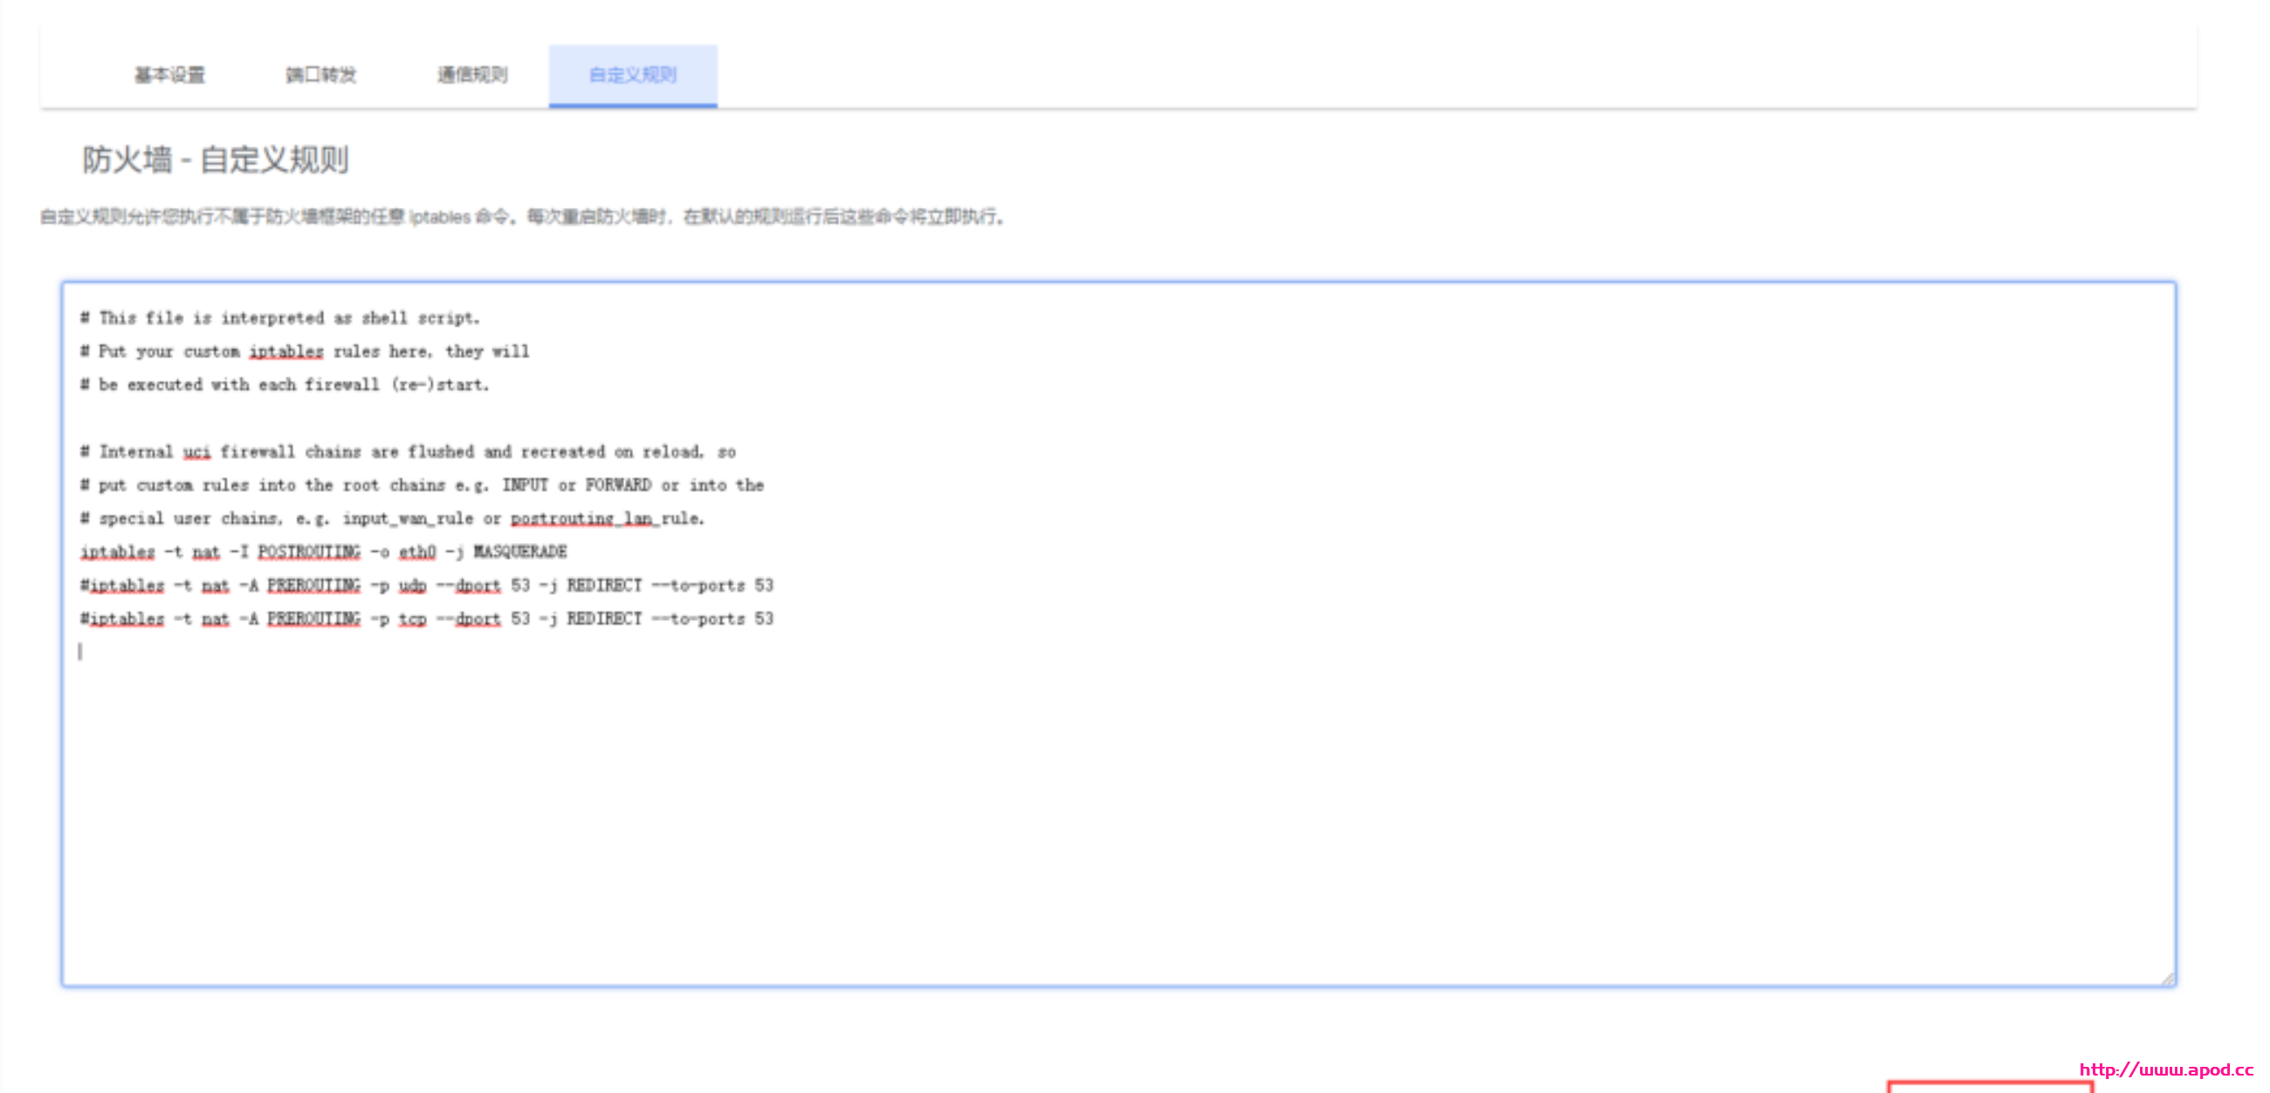Viewport: 2270px width, 1093px height.
Task: Switch to the 端口转发 tab
Action: point(320,75)
